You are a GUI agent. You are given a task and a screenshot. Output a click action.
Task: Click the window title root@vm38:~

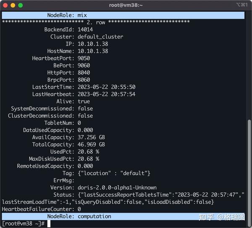[x=126, y=5]
